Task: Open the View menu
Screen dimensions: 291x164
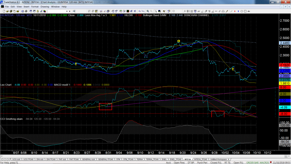Action: click(19, 7)
